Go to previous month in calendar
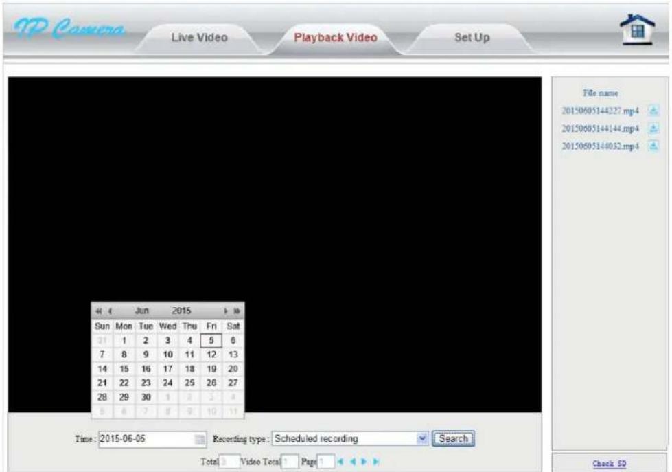The width and height of the screenshot is (672, 472). click(x=110, y=311)
